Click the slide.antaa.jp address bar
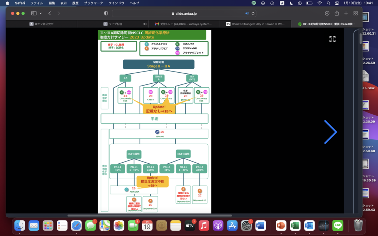 point(185,13)
